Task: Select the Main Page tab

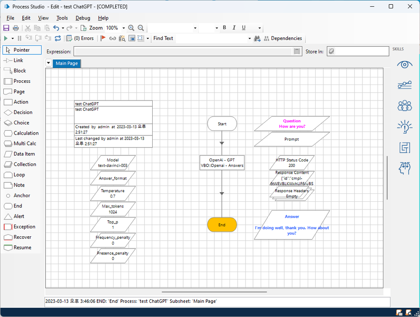Action: 67,63
